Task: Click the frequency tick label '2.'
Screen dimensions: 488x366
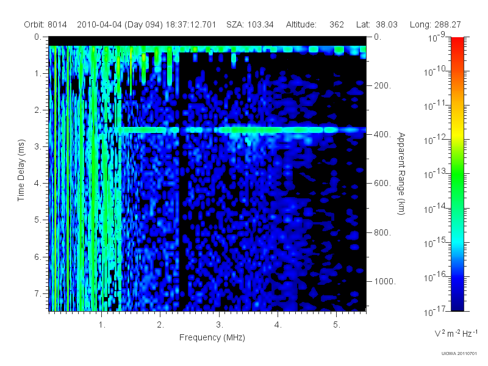Action: click(x=160, y=325)
